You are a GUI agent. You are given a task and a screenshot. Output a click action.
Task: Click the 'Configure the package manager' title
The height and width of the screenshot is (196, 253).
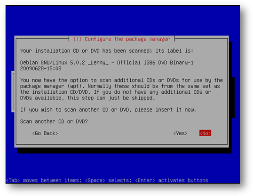click(x=127, y=39)
